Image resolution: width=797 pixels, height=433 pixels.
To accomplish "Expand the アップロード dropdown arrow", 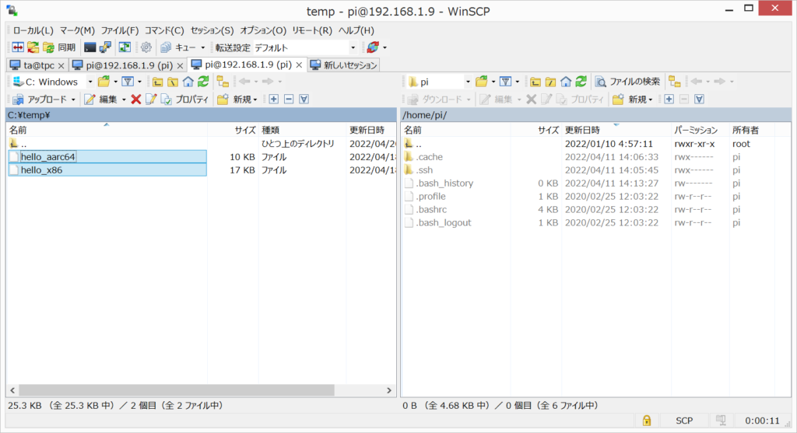I will (73, 100).
